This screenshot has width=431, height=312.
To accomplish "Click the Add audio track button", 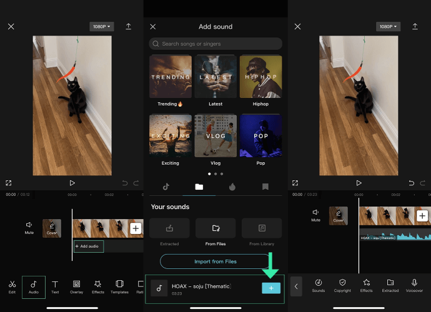I will (89, 246).
